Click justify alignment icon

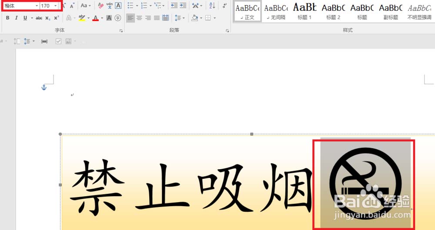pos(157,18)
